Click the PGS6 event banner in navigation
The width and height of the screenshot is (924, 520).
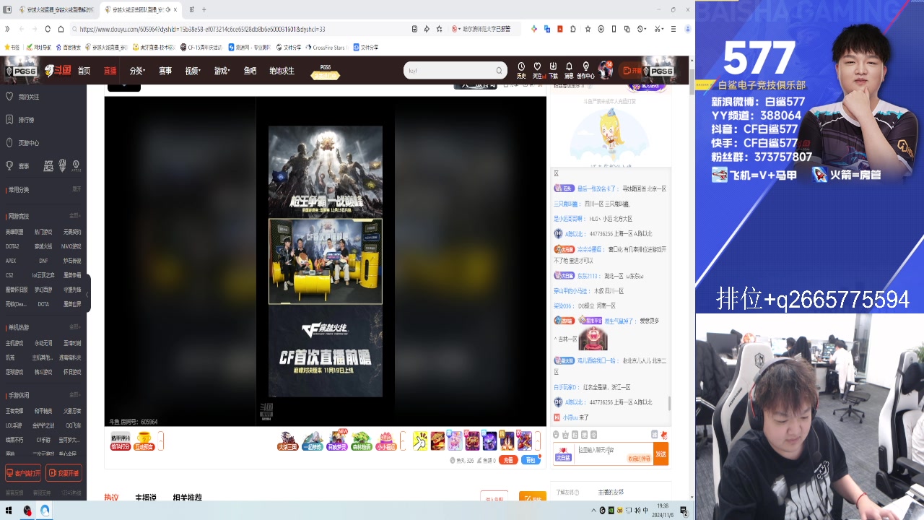(325, 71)
